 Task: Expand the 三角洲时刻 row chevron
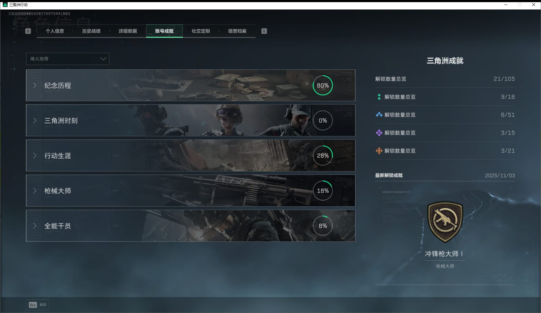point(35,120)
